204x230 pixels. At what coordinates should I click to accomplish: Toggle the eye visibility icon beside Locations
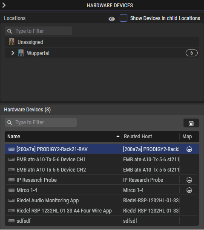112,19
